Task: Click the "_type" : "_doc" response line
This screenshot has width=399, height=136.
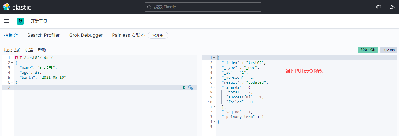Action: tap(240, 67)
